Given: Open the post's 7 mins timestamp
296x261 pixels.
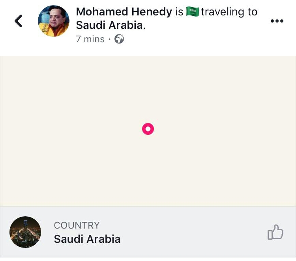Looking at the screenshot, I should tap(90, 39).
